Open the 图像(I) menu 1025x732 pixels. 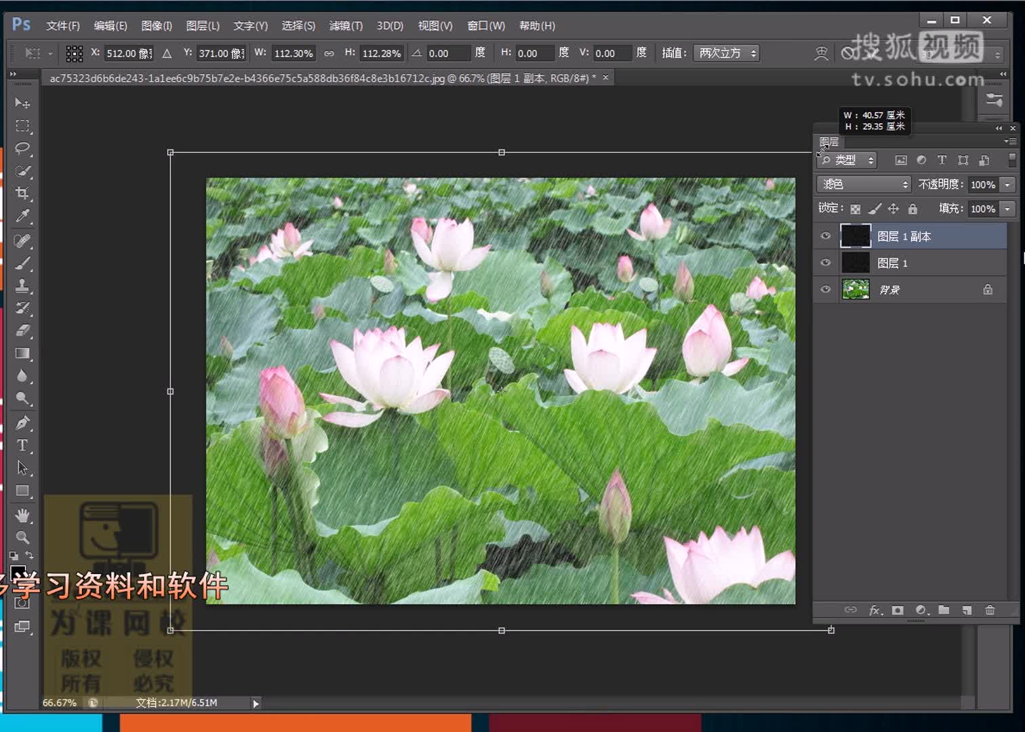(x=157, y=26)
